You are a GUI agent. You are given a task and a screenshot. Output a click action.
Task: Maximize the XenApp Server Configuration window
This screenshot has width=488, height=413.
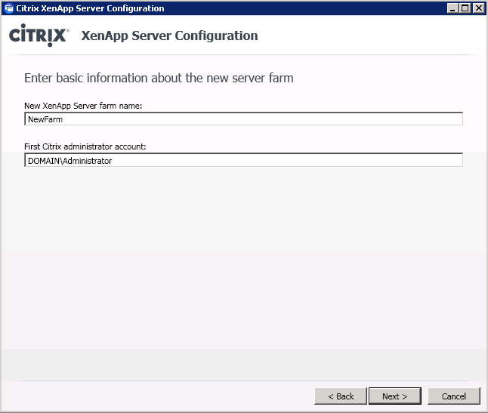coord(465,8)
